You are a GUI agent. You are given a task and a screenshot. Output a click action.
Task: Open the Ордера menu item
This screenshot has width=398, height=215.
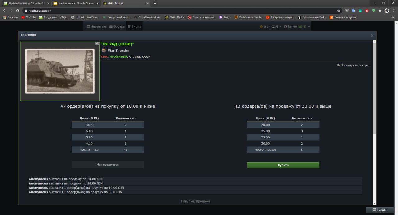(117, 27)
